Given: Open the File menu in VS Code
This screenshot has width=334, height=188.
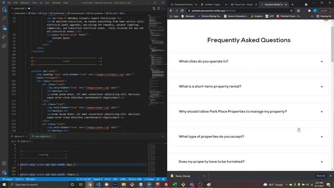Looking at the screenshot, I should [x=9, y=3].
